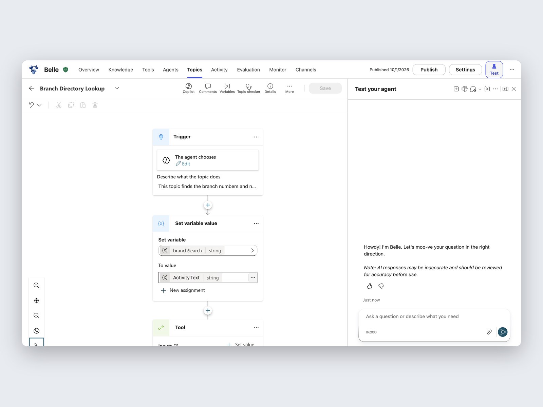The height and width of the screenshot is (407, 543).
Task: Open the Variables panel from topic toolbar
Action: click(x=227, y=88)
